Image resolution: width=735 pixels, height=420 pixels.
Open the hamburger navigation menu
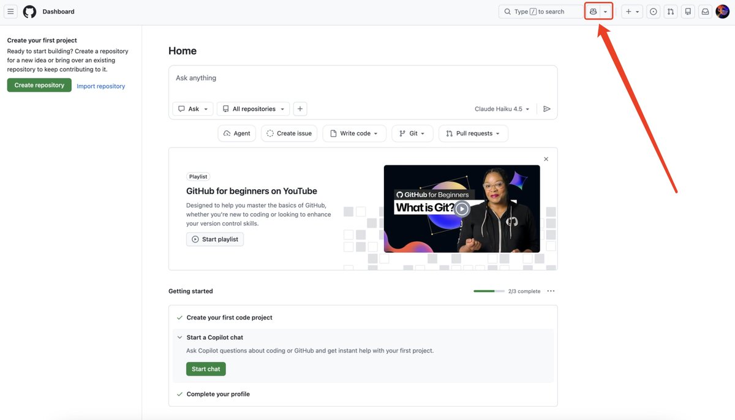[x=10, y=12]
